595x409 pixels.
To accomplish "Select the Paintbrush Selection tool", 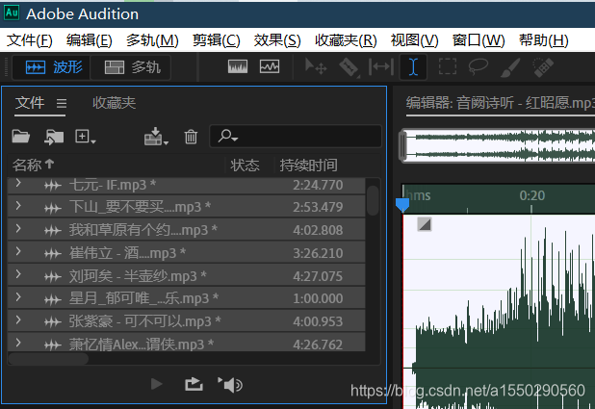I will click(510, 67).
